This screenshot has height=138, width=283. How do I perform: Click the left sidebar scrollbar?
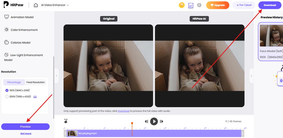(53, 88)
